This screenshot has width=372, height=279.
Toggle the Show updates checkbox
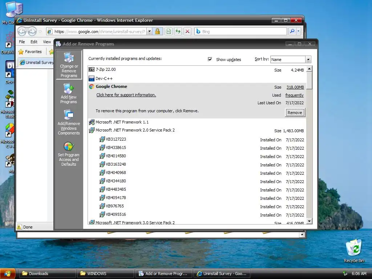[x=210, y=59]
